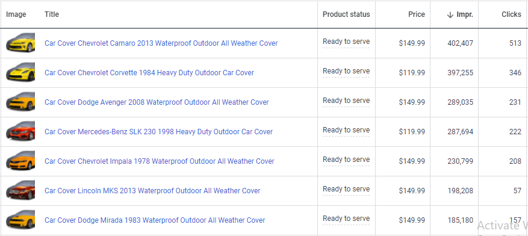Image resolution: width=528 pixels, height=236 pixels.
Task: Select the 57 clicks cell
Action: coord(518,191)
